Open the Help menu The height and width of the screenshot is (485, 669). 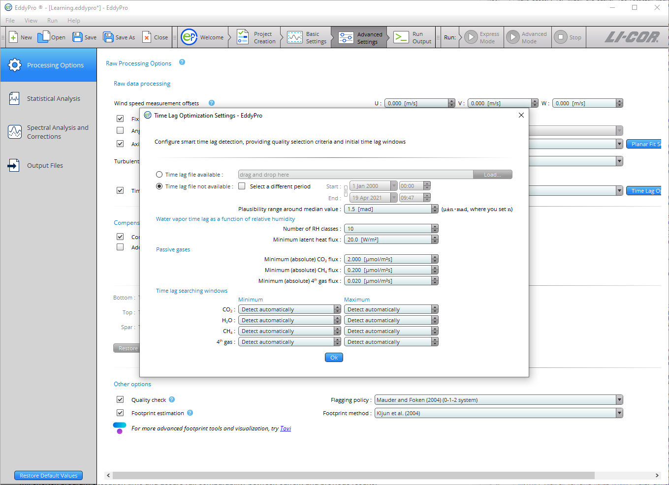coord(74,21)
